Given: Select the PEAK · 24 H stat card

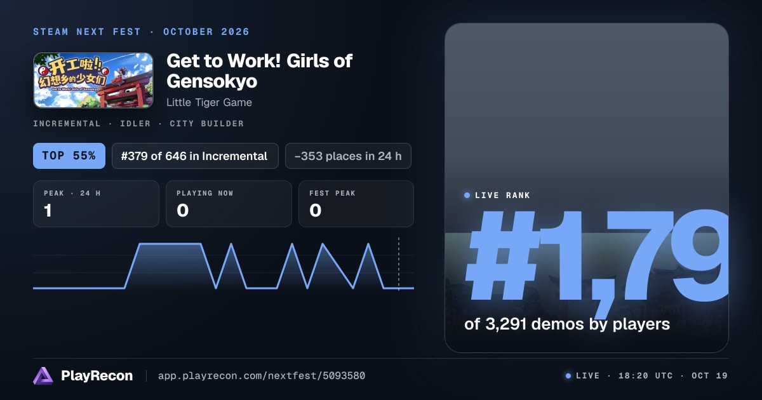Looking at the screenshot, I should coord(96,204).
